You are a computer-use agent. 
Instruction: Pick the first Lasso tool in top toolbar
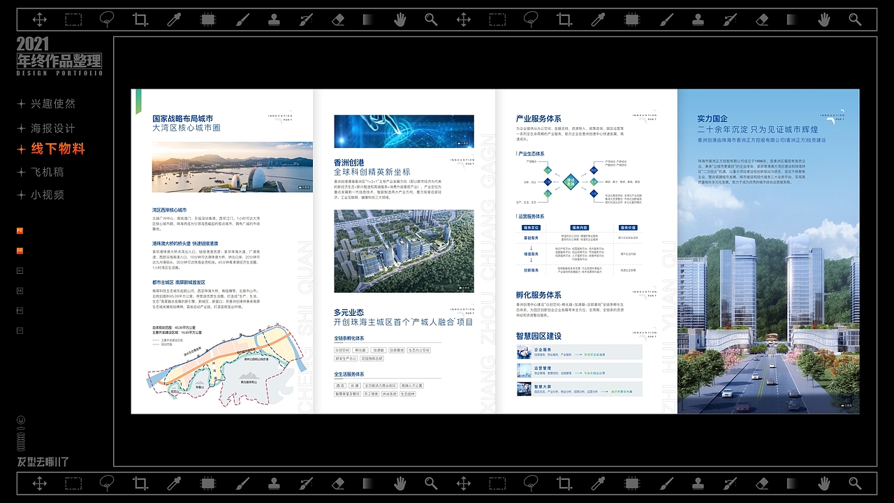point(106,20)
